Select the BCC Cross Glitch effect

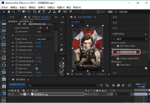(x=127, y=52)
